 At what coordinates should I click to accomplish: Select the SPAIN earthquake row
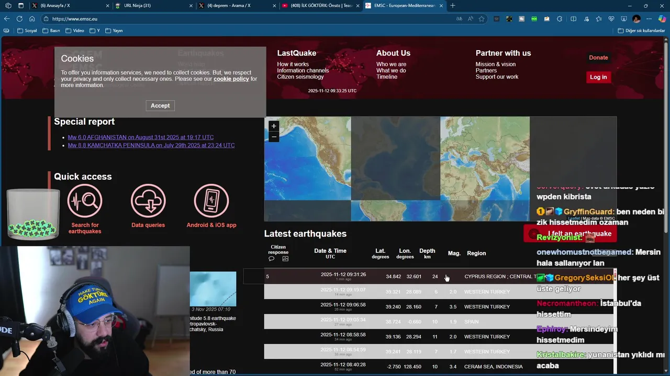tap(440, 322)
